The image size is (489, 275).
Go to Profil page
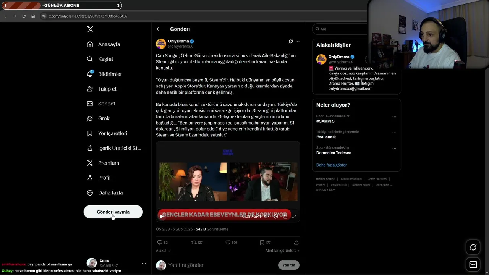point(99,178)
